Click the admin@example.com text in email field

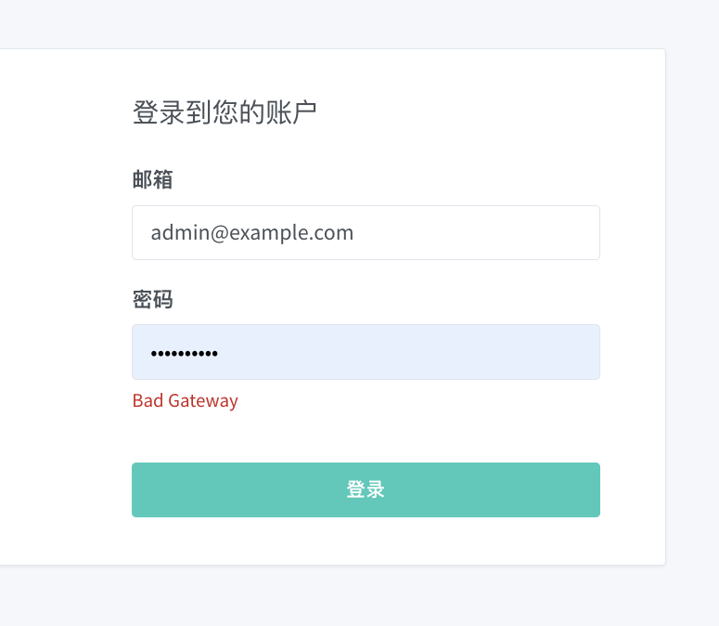(251, 232)
